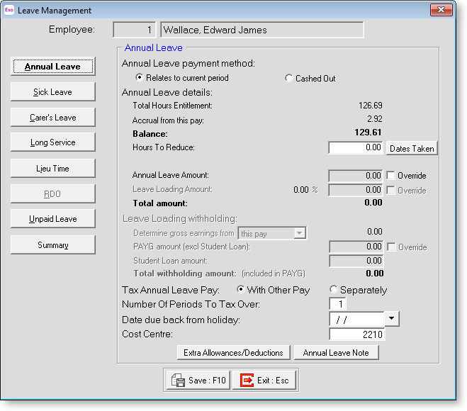Click the Exit : Esc button
The height and width of the screenshot is (411, 467).
[x=264, y=381]
